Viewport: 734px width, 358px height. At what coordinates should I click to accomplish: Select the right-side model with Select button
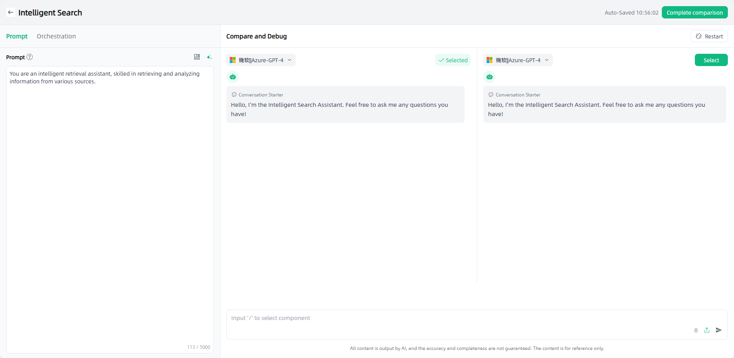point(711,60)
